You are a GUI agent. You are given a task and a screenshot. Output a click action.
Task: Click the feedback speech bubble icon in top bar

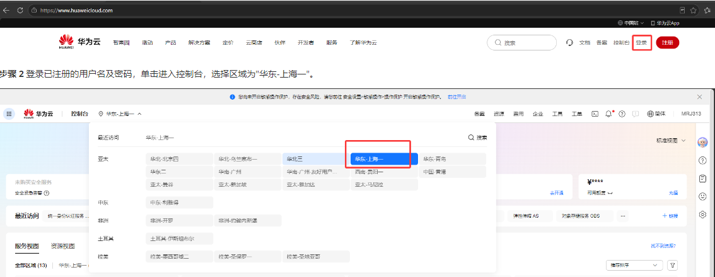(636, 114)
